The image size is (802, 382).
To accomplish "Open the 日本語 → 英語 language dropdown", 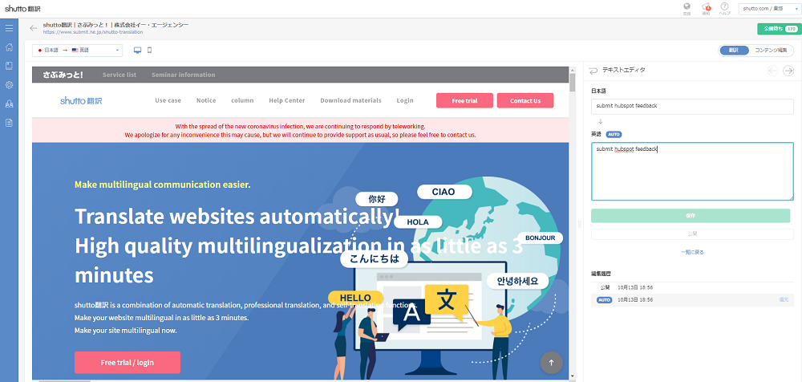I will tap(77, 51).
